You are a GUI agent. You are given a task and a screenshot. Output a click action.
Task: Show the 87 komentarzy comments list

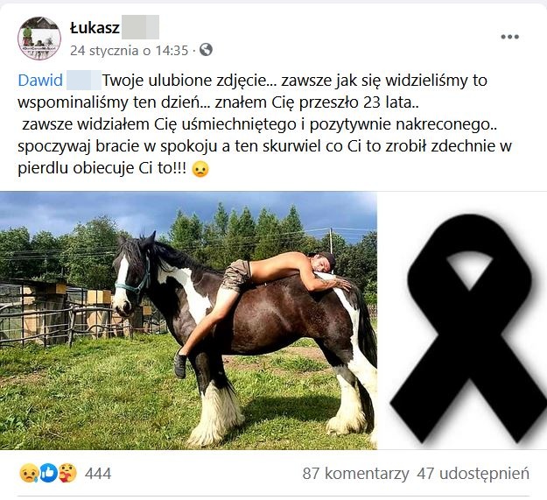point(355,474)
